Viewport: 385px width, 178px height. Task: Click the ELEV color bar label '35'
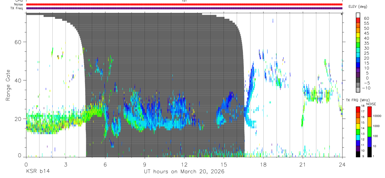click(x=366, y=43)
